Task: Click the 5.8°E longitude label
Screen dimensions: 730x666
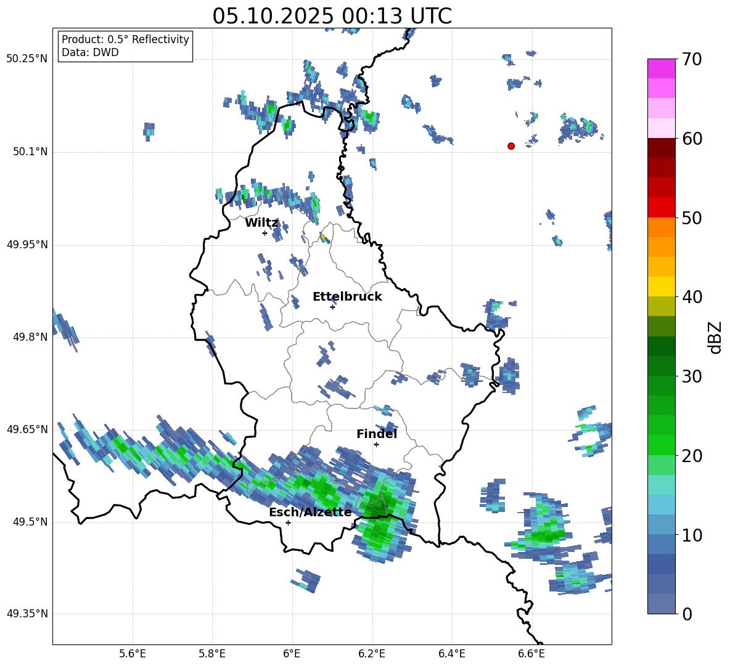Action: tap(212, 654)
